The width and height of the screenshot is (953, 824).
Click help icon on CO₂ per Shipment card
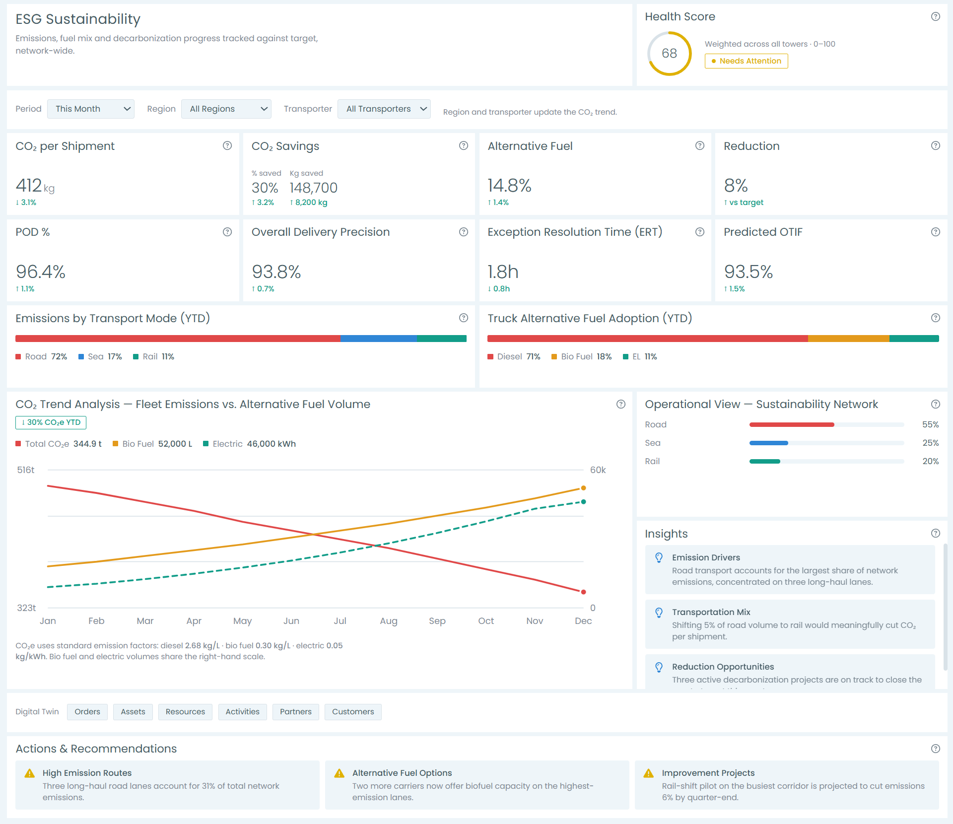coord(227,145)
